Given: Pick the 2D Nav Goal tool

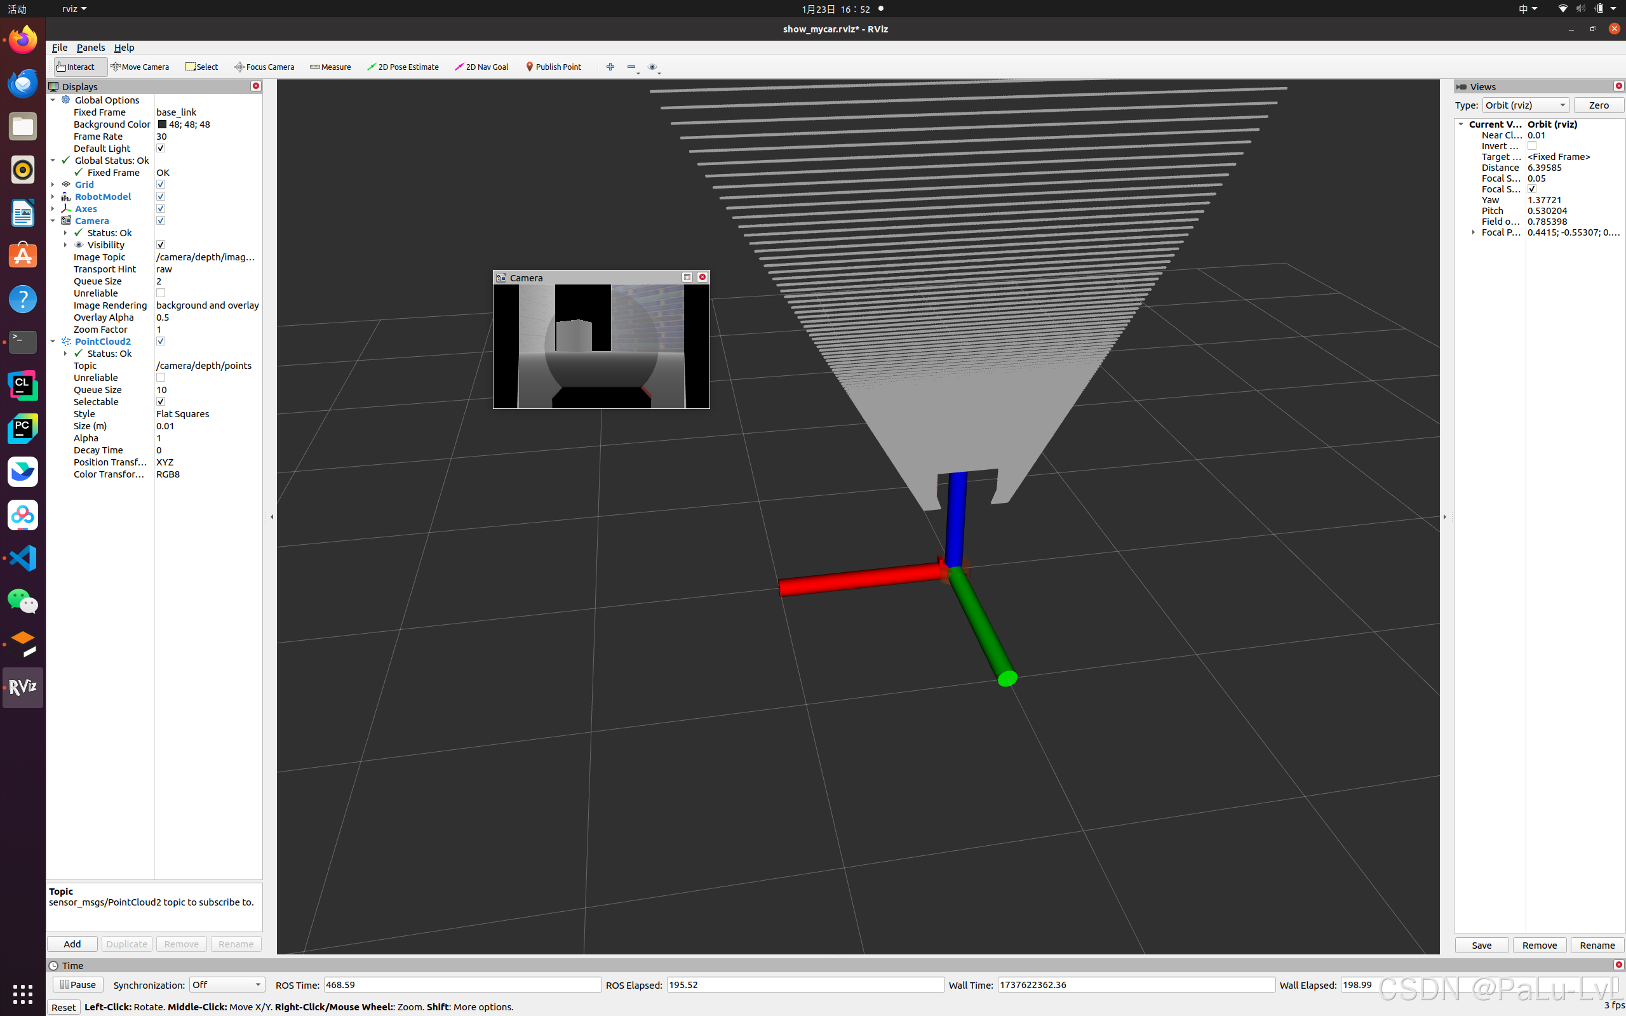Looking at the screenshot, I should [481, 67].
